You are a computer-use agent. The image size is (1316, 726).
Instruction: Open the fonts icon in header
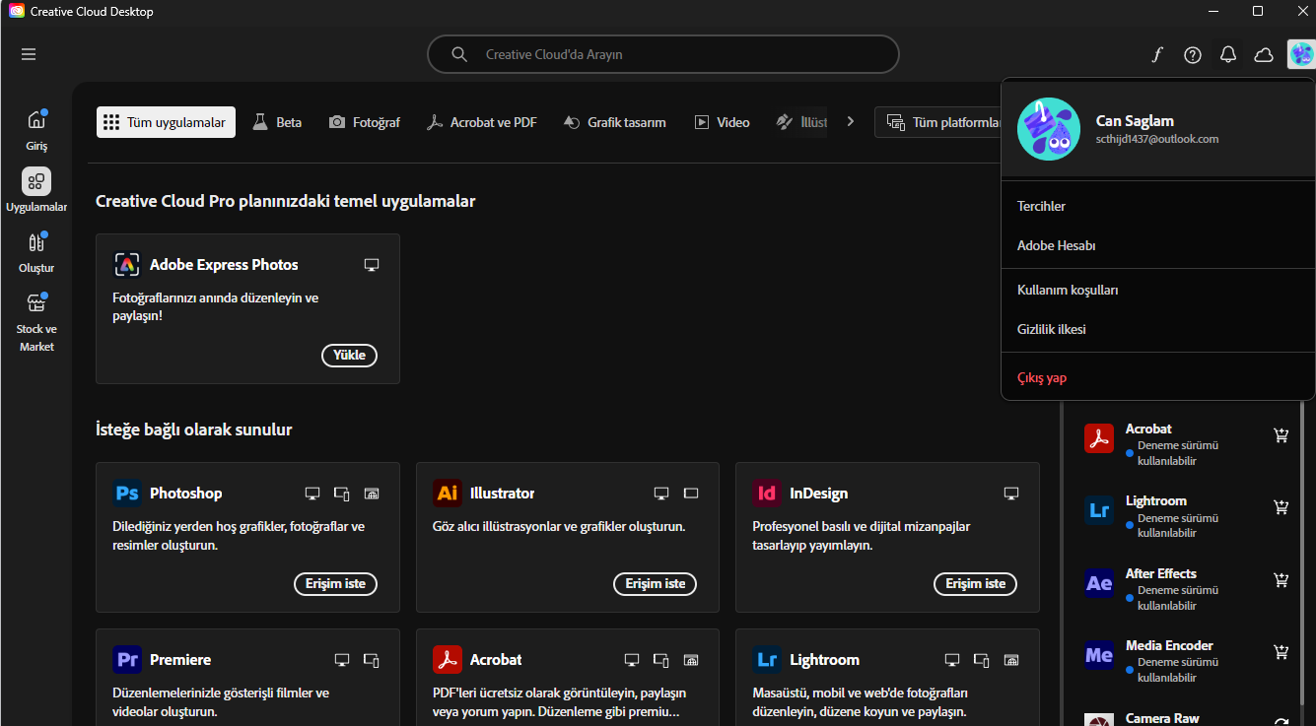click(x=1157, y=55)
